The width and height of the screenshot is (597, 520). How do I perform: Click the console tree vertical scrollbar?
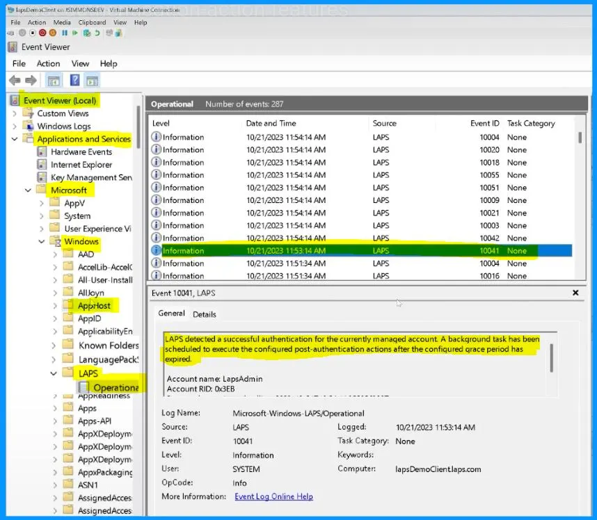138,127
